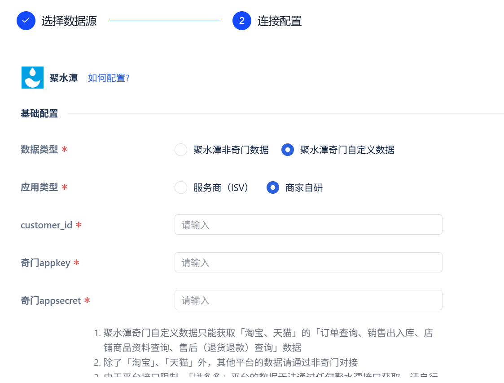Click the 聚水潭 data source name

tap(64, 78)
